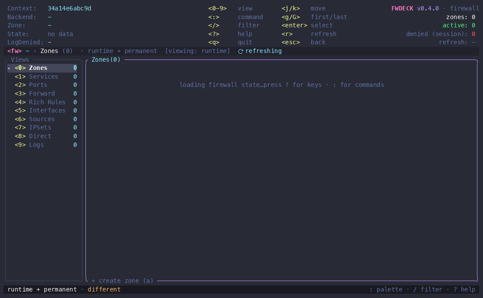
Task: Click the <fw> breadcrumb prompt
Action: pos(14,51)
